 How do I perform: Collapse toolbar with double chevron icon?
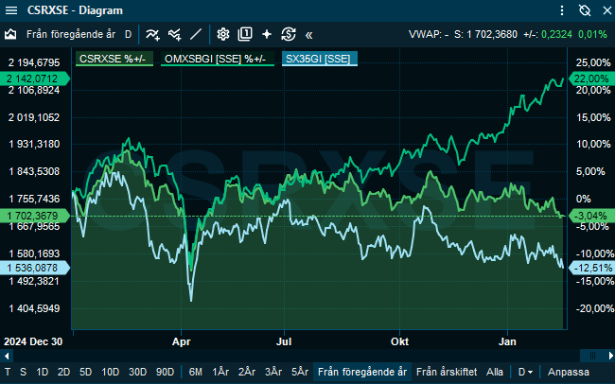click(x=308, y=34)
